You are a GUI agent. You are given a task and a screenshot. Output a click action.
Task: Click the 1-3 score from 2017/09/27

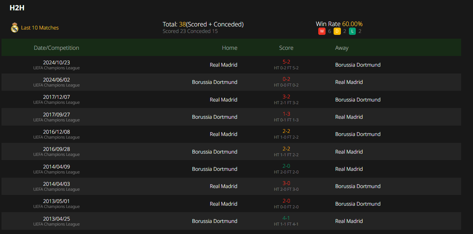[286, 114]
